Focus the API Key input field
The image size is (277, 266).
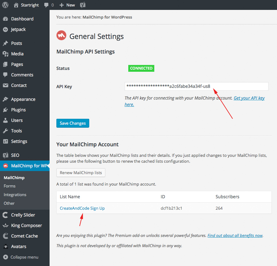click(x=196, y=86)
